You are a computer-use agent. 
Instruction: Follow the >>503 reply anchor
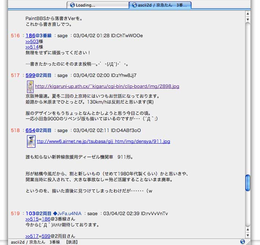[x=32, y=42]
